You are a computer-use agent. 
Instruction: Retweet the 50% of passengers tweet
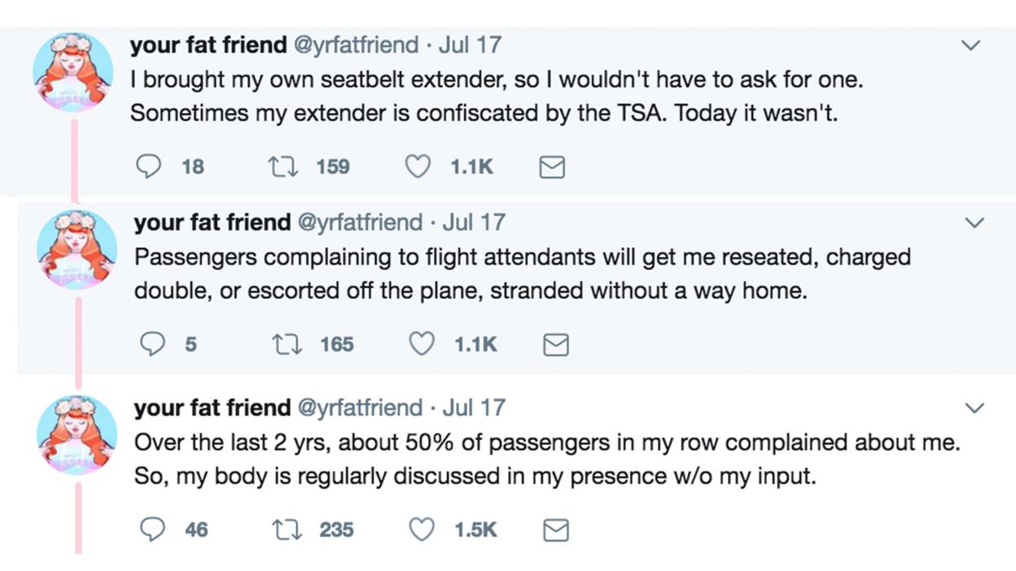coord(287,530)
